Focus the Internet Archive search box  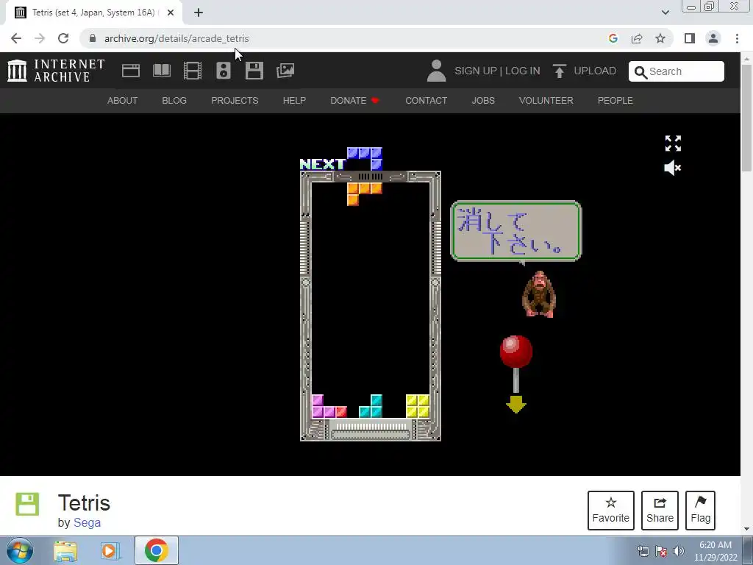coord(677,71)
